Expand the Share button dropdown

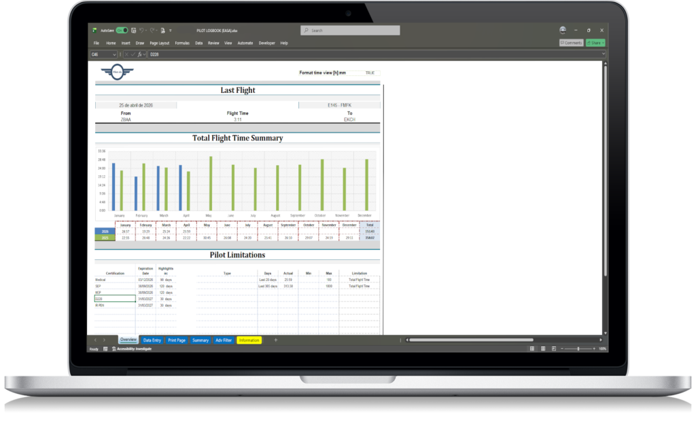pyautogui.click(x=604, y=42)
